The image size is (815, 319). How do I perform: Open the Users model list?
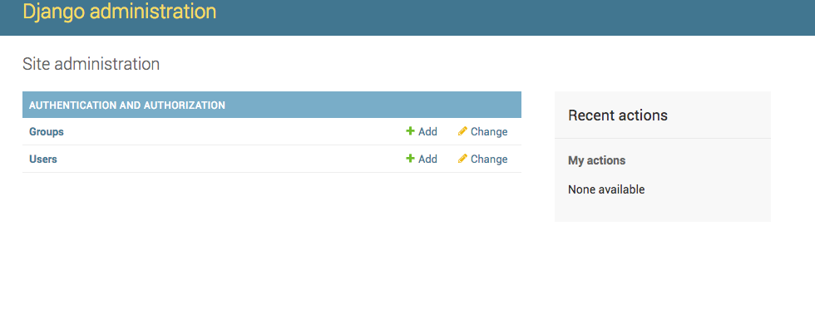[x=43, y=159]
